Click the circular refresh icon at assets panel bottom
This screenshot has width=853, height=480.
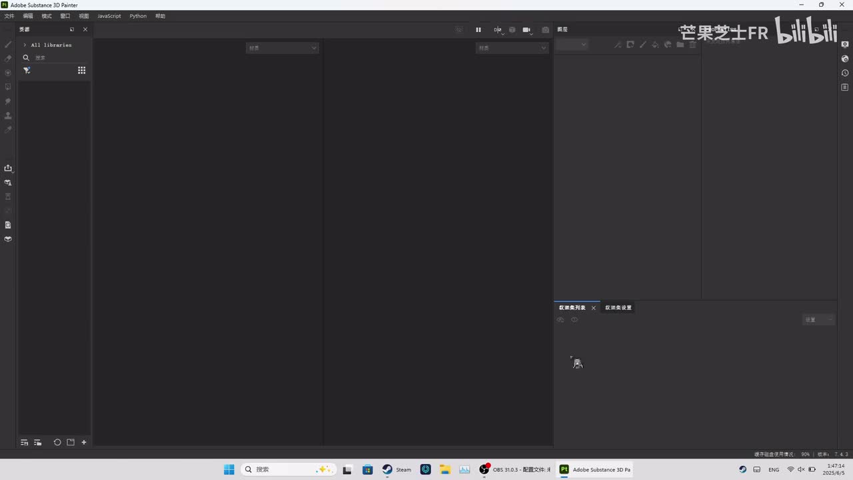pos(57,442)
